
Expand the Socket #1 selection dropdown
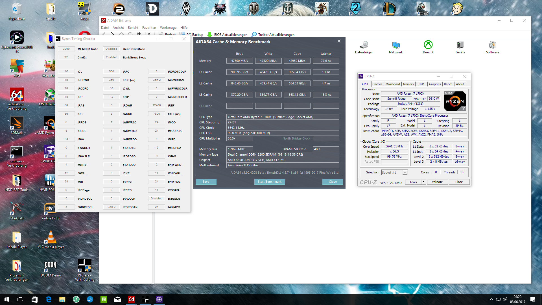pyautogui.click(x=405, y=173)
